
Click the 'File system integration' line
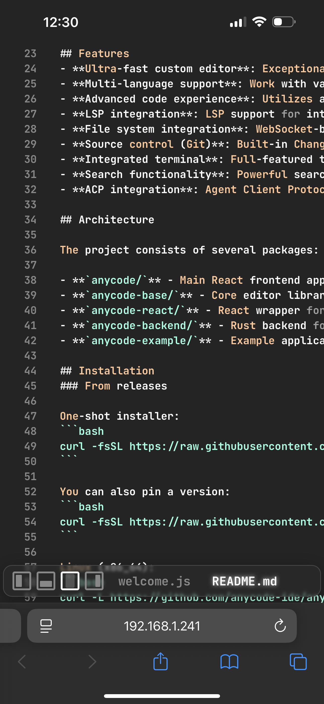(192, 129)
